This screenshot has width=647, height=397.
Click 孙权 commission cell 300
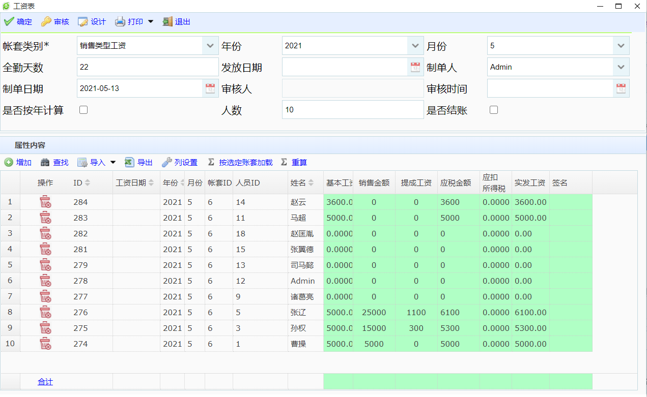[x=416, y=328]
